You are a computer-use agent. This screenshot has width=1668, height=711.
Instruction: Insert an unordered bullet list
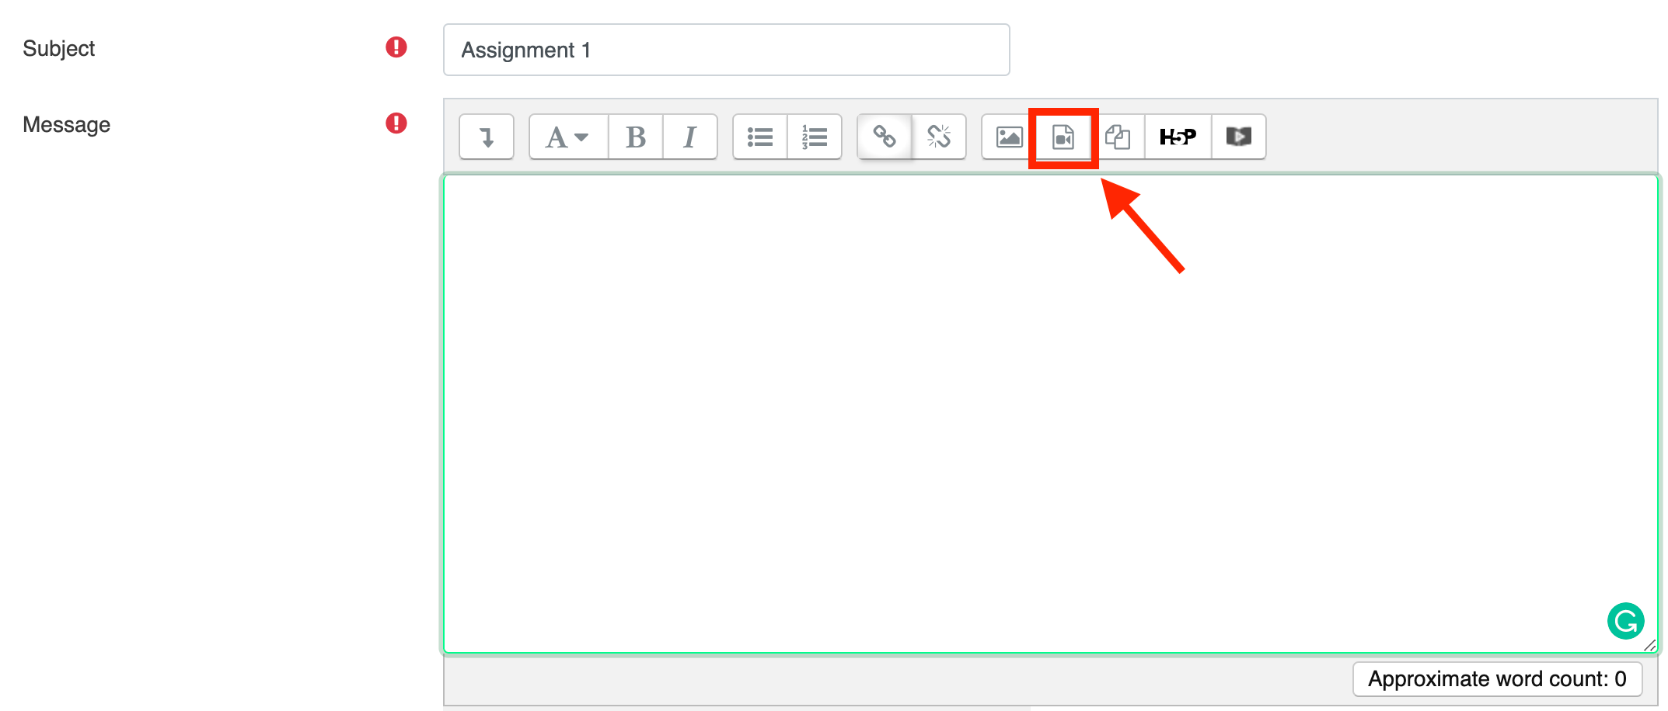pyautogui.click(x=759, y=137)
